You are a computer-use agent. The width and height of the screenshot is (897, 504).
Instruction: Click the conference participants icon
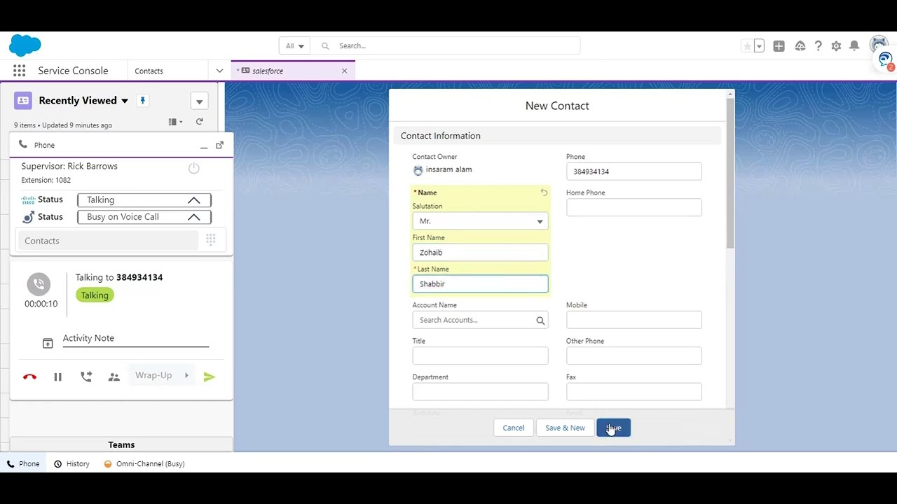point(114,377)
